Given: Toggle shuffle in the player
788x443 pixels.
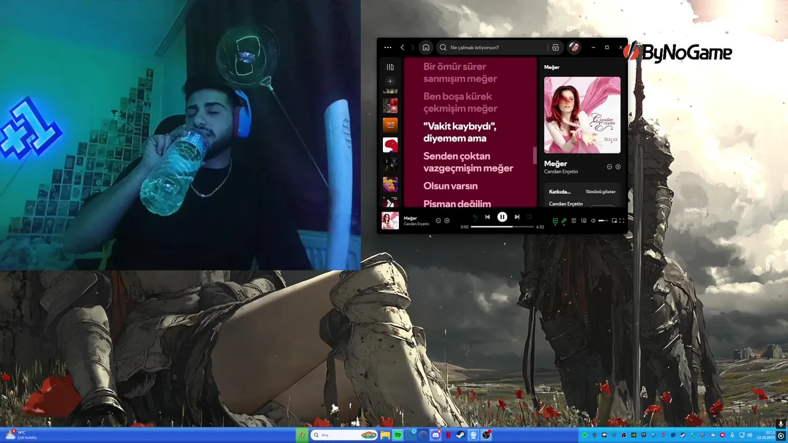Looking at the screenshot, I should click(x=475, y=217).
